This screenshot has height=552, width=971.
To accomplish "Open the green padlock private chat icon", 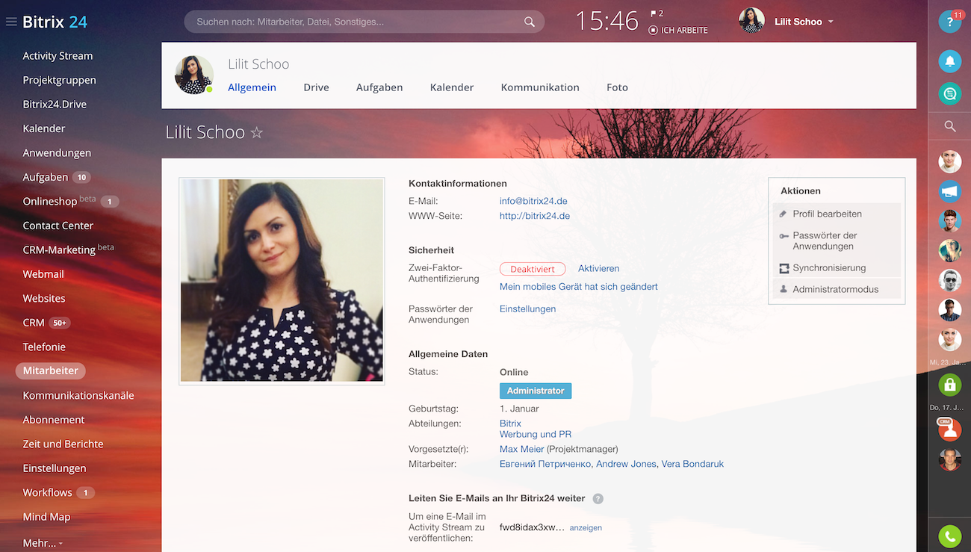I will coord(950,385).
